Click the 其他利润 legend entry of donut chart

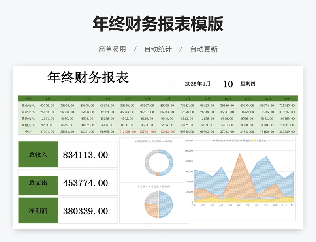[x=155, y=141]
